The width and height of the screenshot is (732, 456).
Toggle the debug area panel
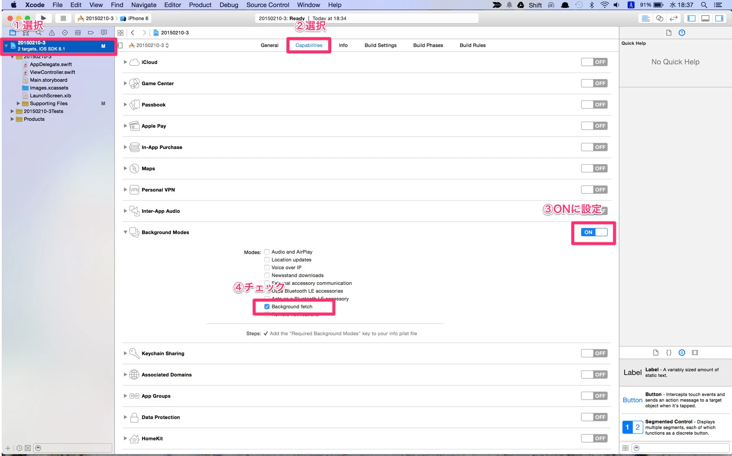click(705, 18)
